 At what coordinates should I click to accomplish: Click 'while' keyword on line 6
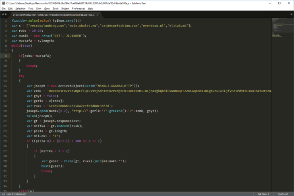point(16,46)
